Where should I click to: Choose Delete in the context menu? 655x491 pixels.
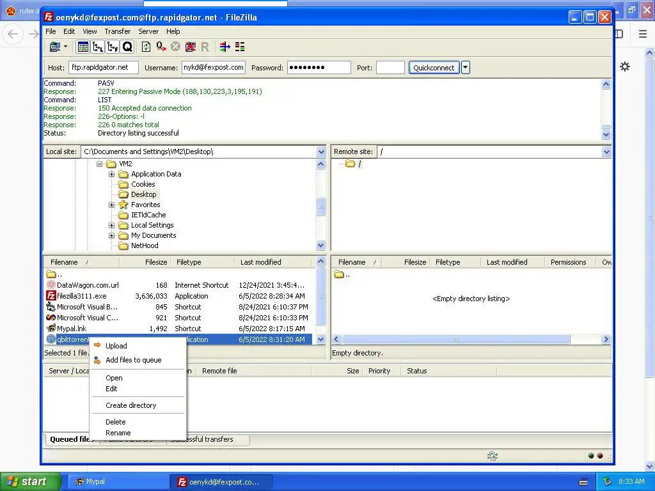pyautogui.click(x=138, y=422)
